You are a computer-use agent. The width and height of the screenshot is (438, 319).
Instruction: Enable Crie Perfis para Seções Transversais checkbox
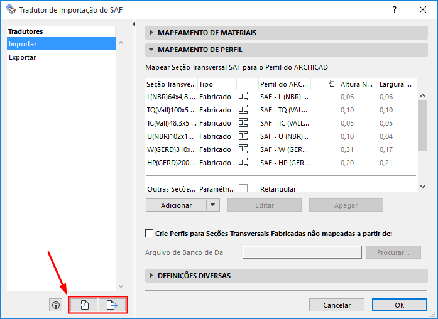(149, 234)
